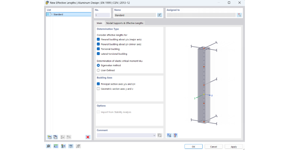The image size is (289, 150).
Task: Click 'Determination of elastic critical moment Mcr' label
Action: point(120,61)
